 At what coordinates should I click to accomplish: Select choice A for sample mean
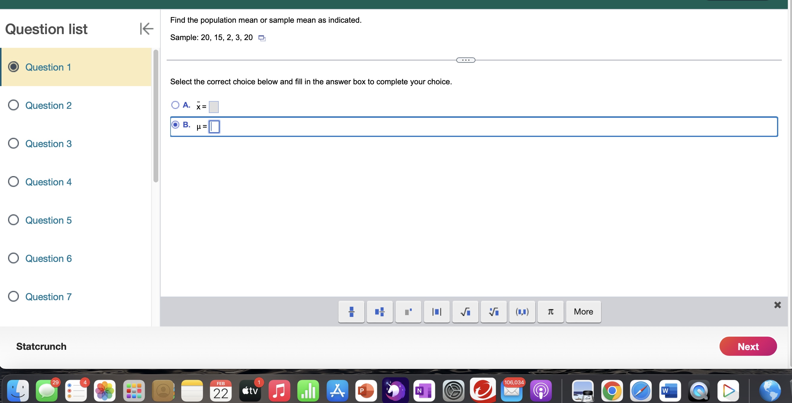point(175,105)
